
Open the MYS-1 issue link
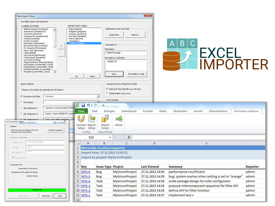click(x=86, y=195)
